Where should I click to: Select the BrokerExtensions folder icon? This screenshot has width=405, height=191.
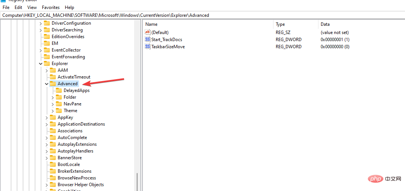coord(53,171)
